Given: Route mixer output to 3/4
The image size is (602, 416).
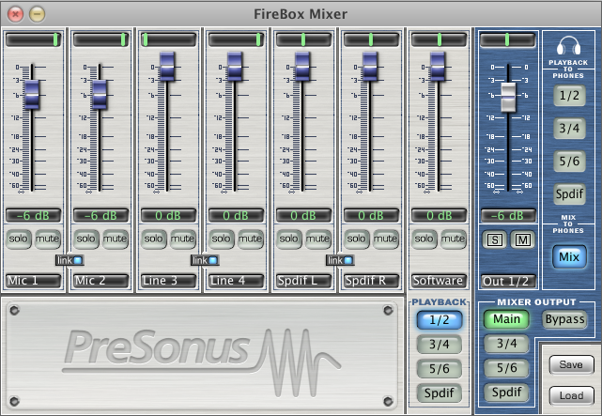Looking at the screenshot, I should tap(506, 344).
